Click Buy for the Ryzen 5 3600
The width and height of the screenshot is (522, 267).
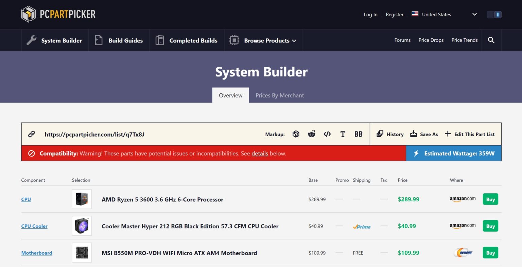coord(490,199)
